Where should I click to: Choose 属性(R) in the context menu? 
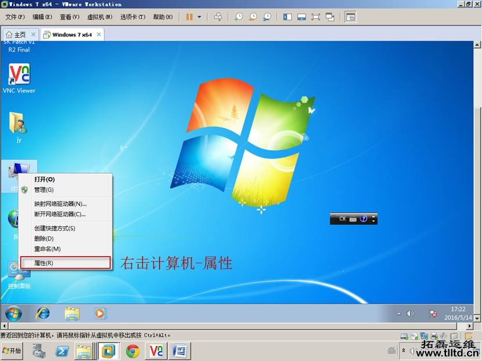(66, 263)
